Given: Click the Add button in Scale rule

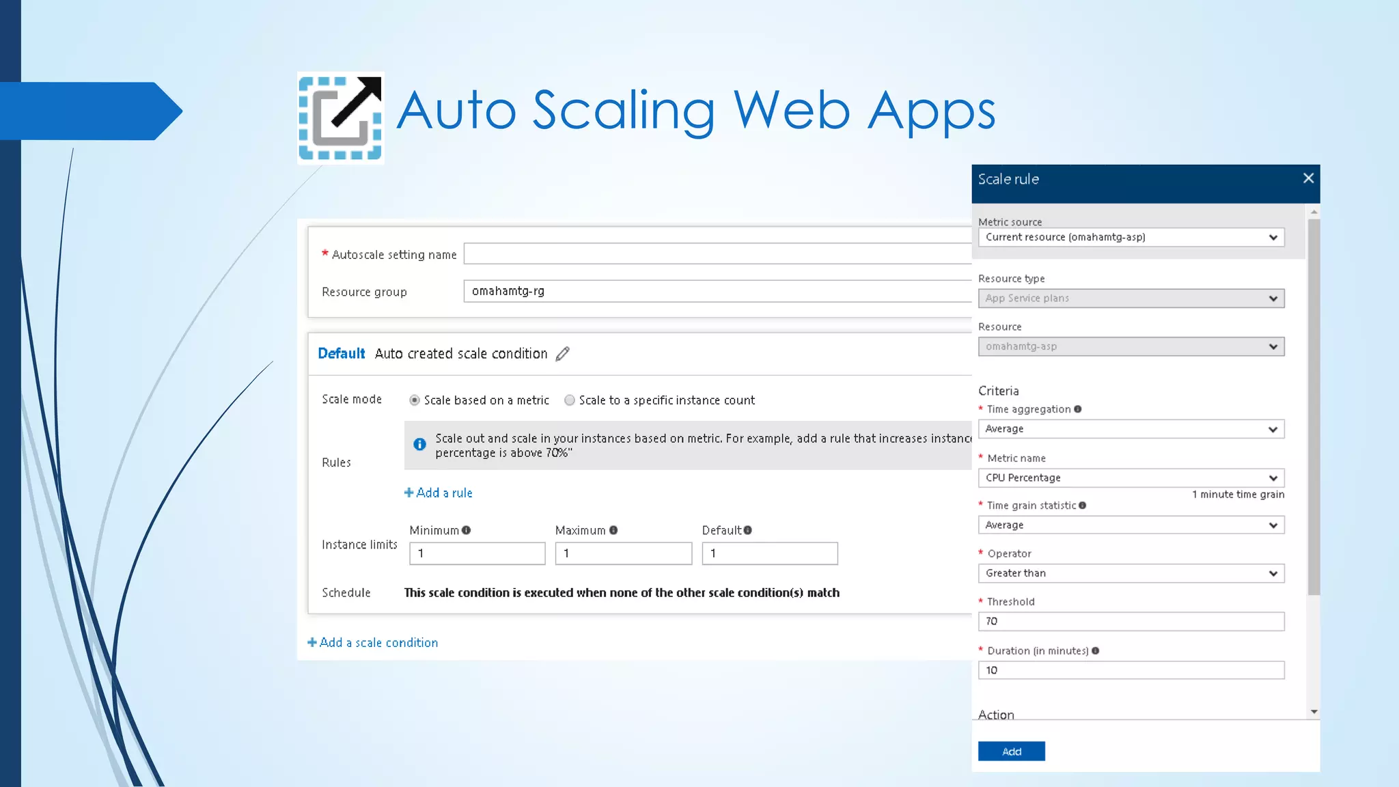Looking at the screenshot, I should [1011, 751].
